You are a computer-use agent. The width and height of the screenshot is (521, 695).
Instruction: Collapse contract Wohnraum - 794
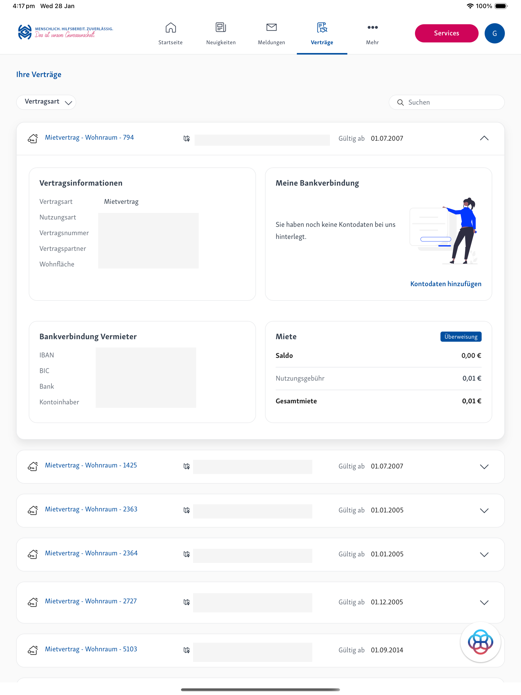[484, 138]
